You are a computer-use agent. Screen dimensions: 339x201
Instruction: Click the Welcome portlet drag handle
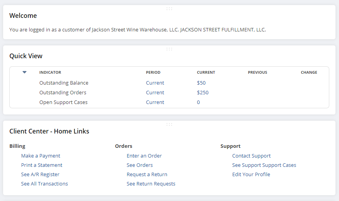coord(169,9)
